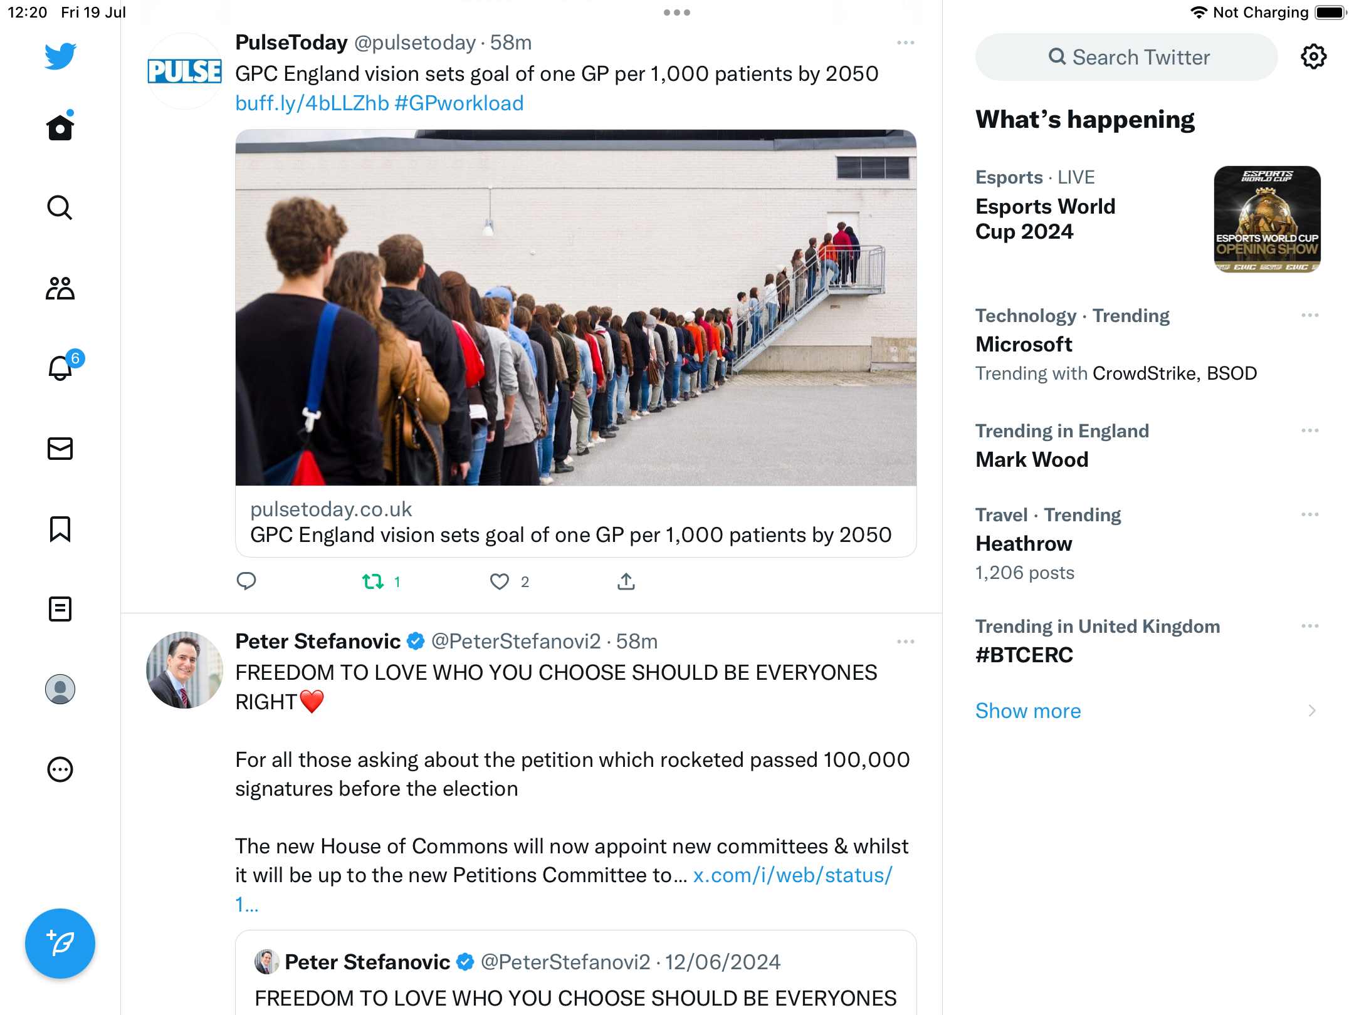Open more options on Peter Stefanovic tweet

pos(905,642)
